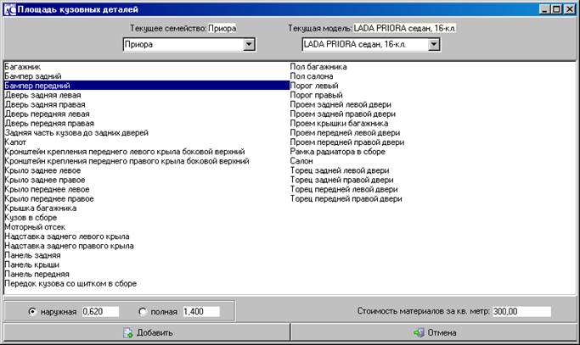
Task: Select Багажник in the parts list
Action: point(23,67)
